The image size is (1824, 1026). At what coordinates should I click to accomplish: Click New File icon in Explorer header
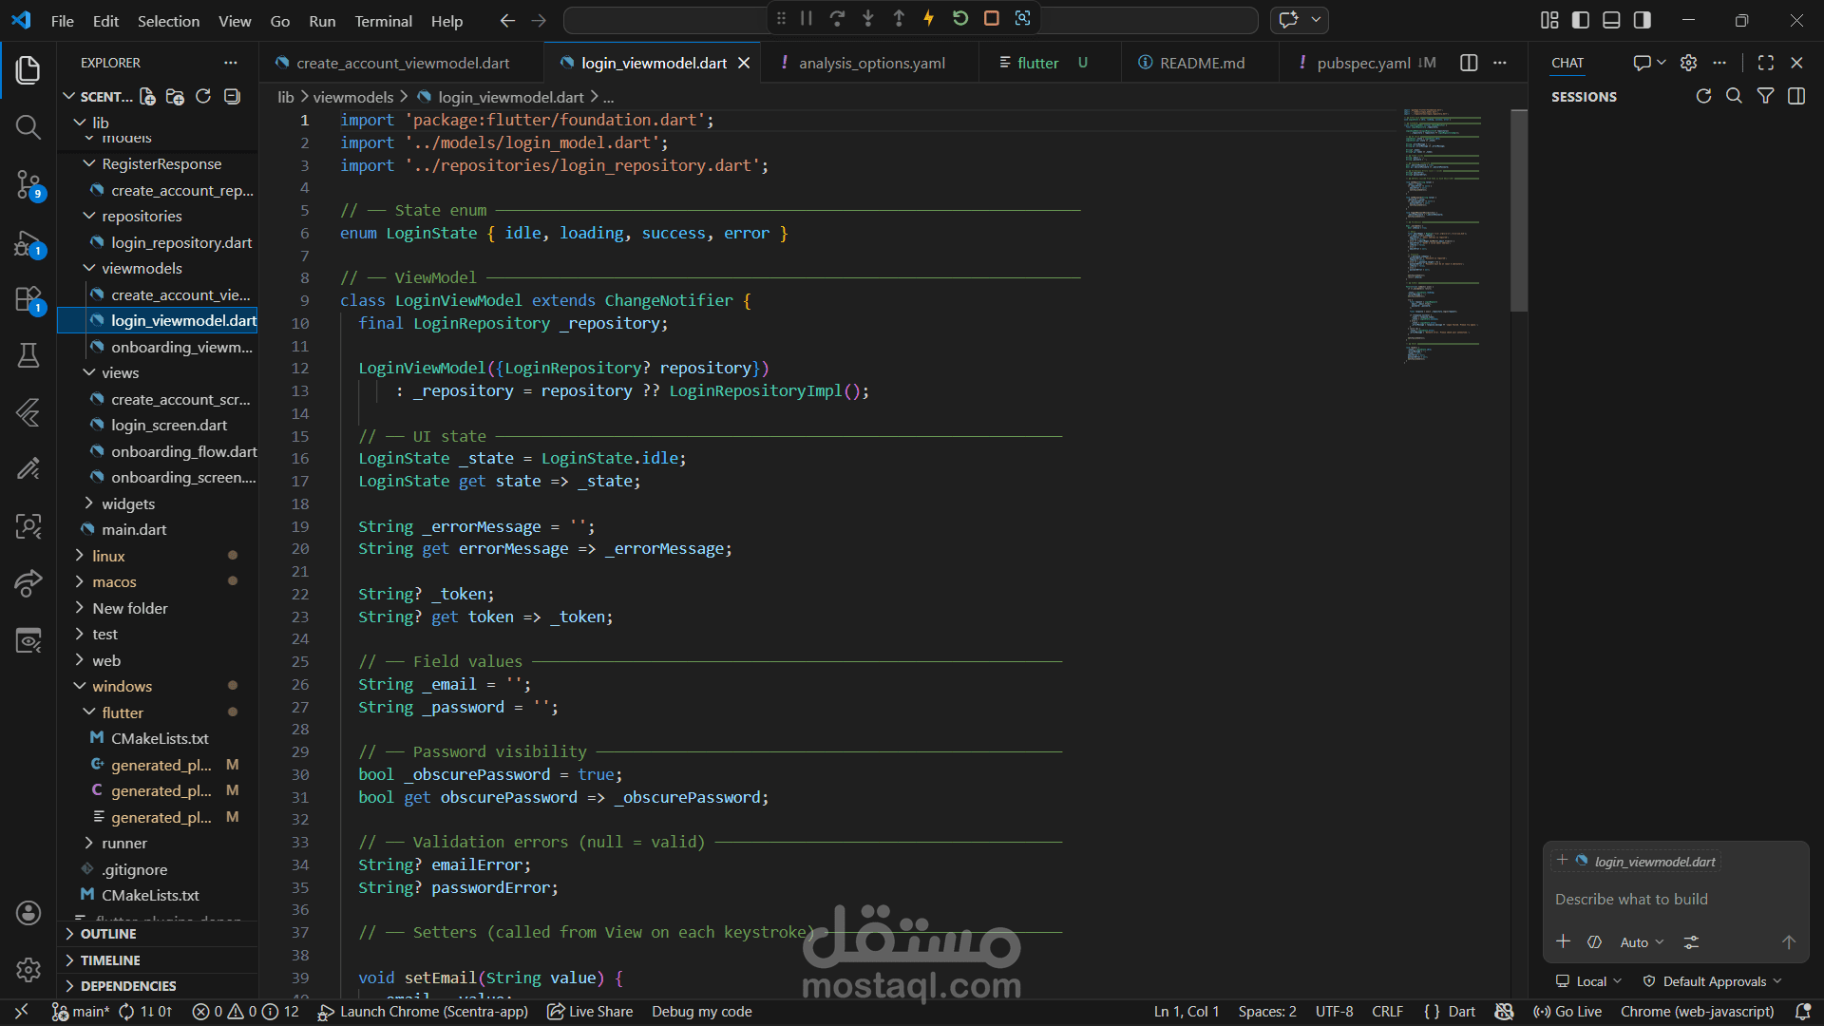pos(147,97)
